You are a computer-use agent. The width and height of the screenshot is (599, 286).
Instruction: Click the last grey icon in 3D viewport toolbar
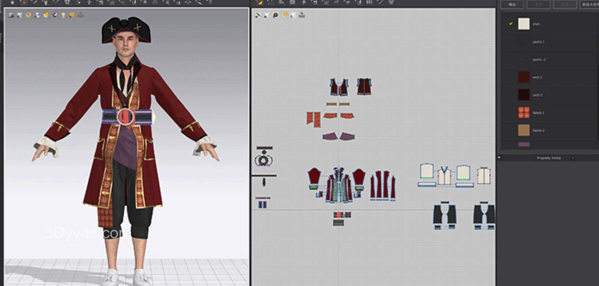(x=81, y=15)
